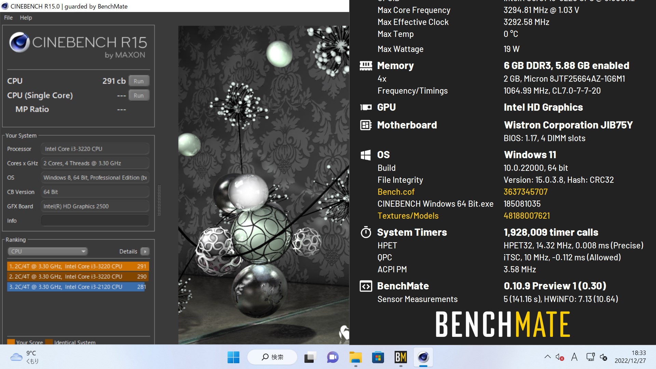Open Task View from taskbar

[310, 357]
